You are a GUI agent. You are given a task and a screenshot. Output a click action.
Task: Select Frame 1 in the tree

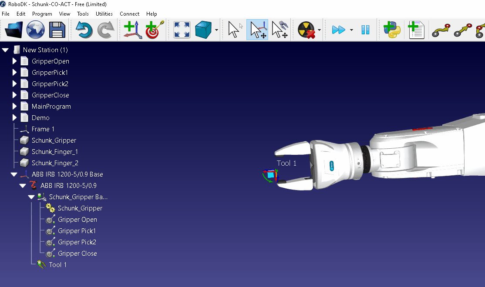[x=43, y=129]
